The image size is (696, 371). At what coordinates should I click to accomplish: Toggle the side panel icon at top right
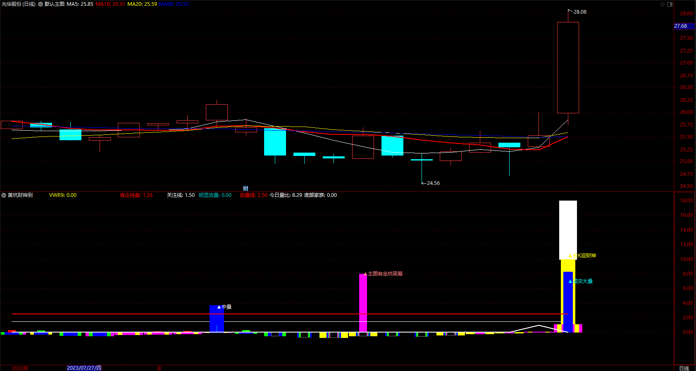point(670,4)
